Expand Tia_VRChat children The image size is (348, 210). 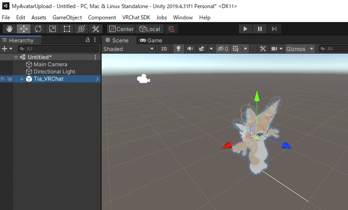22,79
